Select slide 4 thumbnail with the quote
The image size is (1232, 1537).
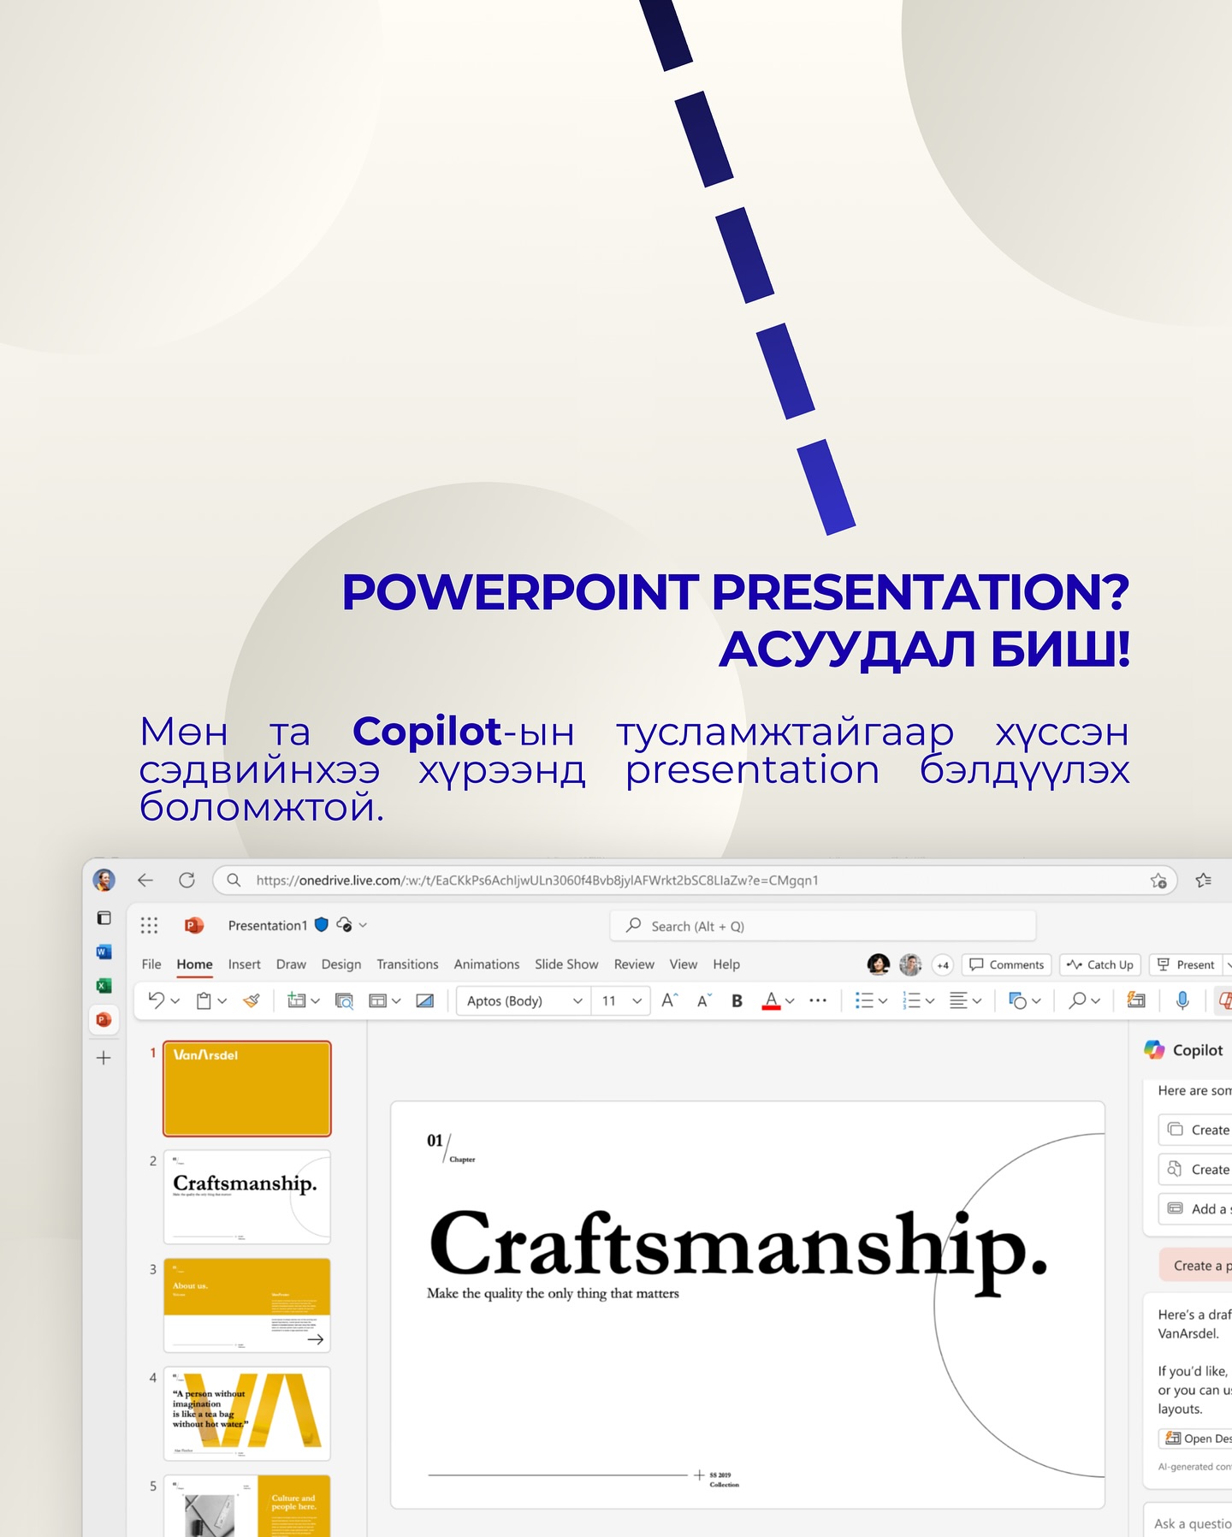tap(247, 1414)
